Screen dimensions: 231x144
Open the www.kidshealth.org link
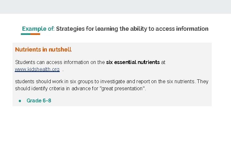[x=37, y=69]
